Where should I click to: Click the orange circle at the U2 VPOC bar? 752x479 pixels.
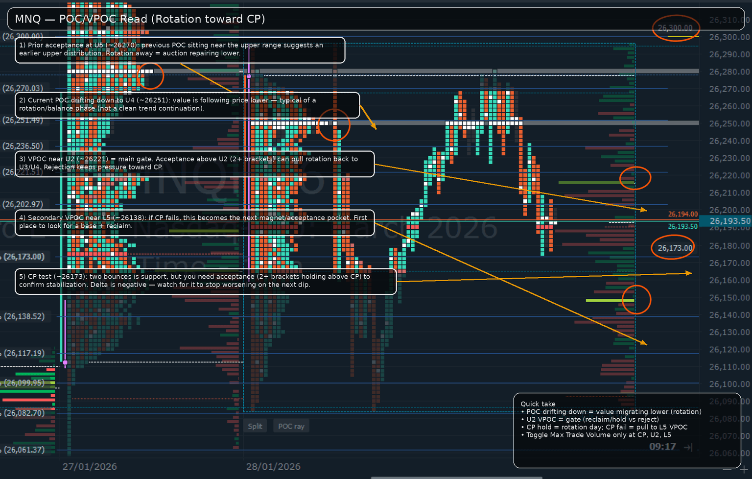pos(635,178)
